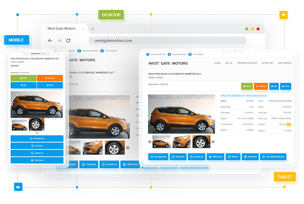Open main Ford Kuga photo in tablet view
Screen dimensions: 304x204
[x=181, y=114]
